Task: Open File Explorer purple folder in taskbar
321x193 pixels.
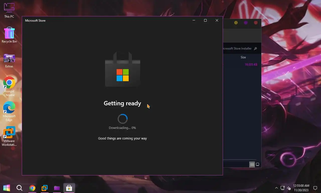Action: (57, 188)
